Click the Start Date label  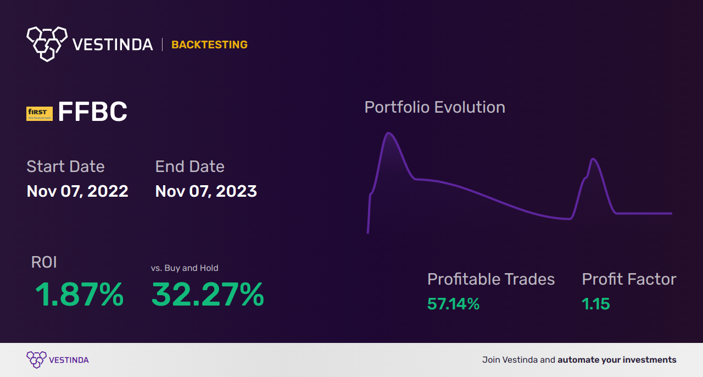tap(65, 167)
